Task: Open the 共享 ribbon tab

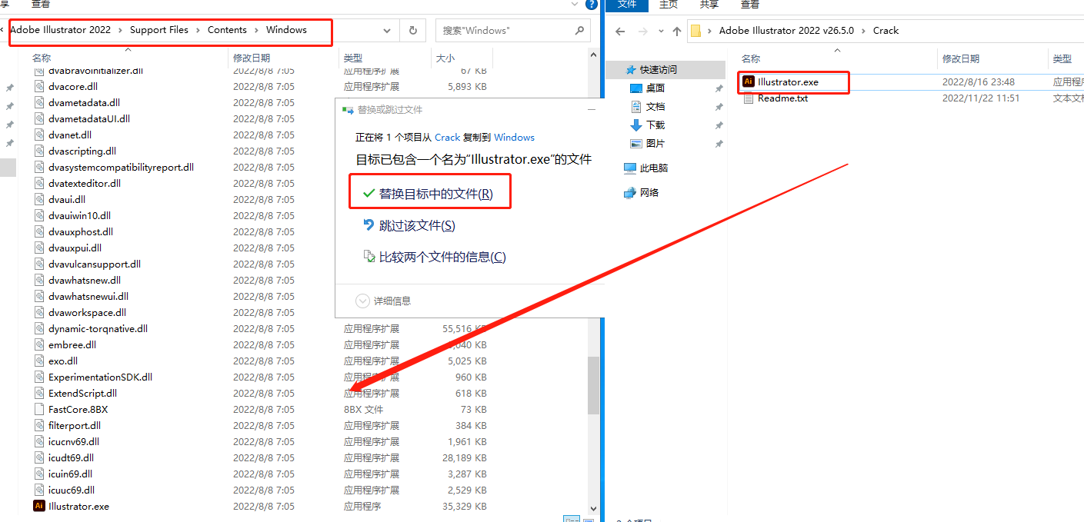Action: click(x=709, y=5)
